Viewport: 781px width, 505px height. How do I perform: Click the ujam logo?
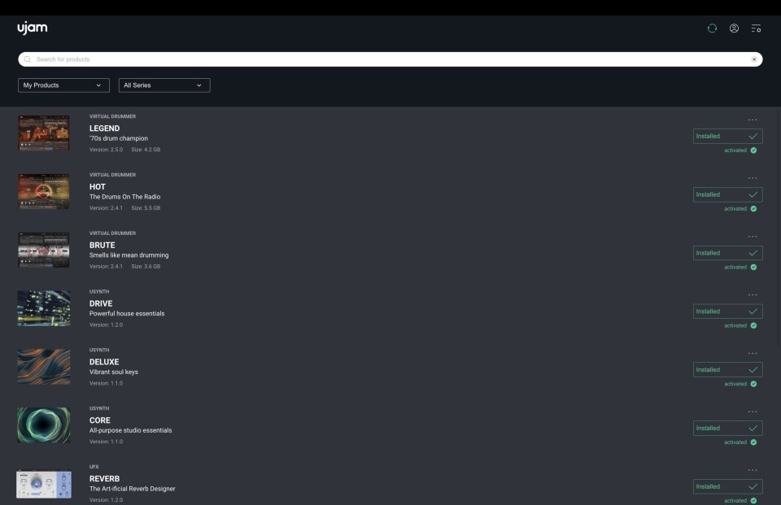[33, 28]
